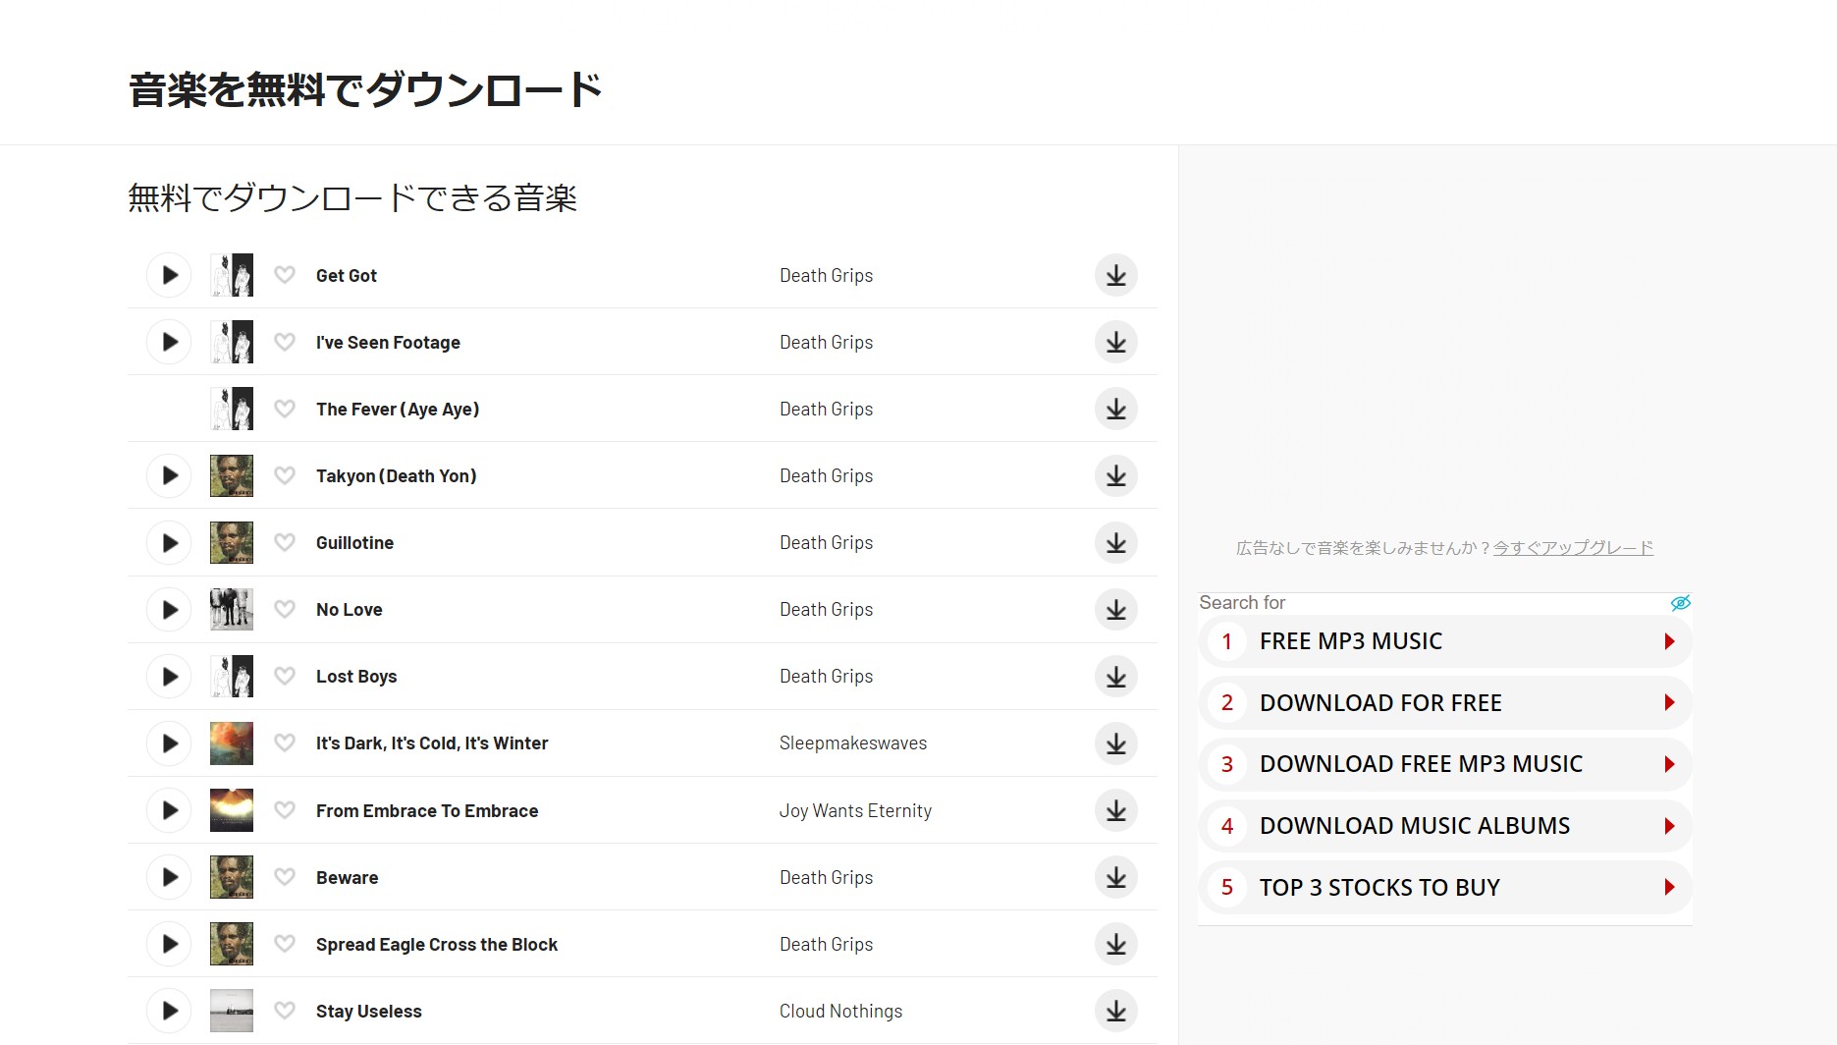Play the track Beware
The height and width of the screenshot is (1045, 1837).
[x=169, y=877]
